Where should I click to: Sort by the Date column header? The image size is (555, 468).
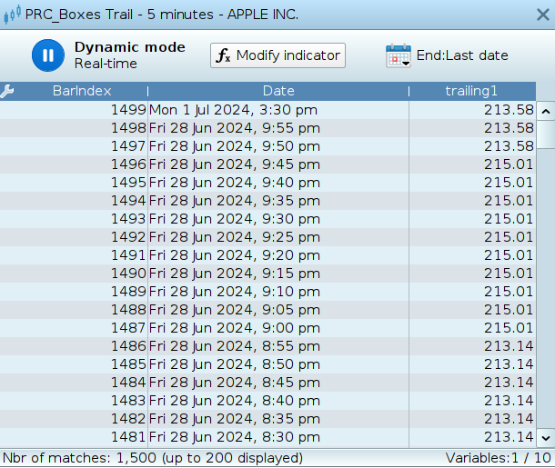coord(278,91)
